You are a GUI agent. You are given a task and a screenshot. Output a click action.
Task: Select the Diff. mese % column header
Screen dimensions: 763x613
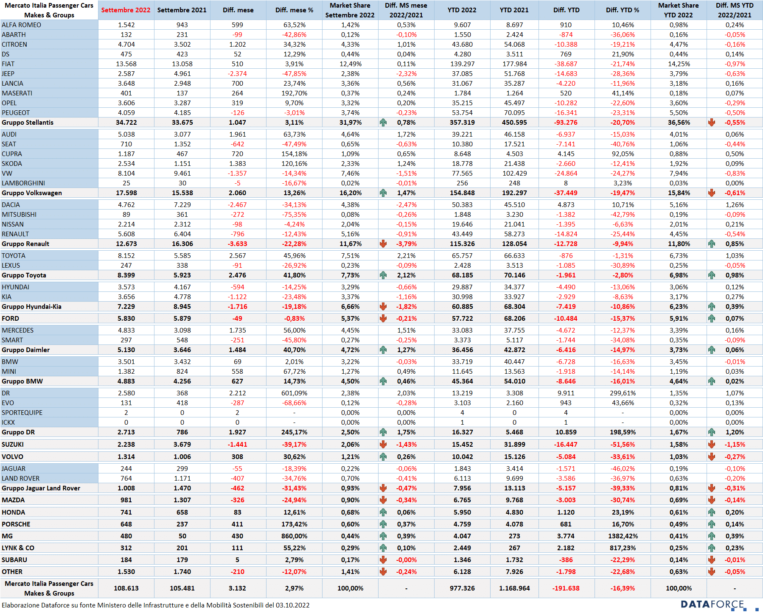coord(294,10)
